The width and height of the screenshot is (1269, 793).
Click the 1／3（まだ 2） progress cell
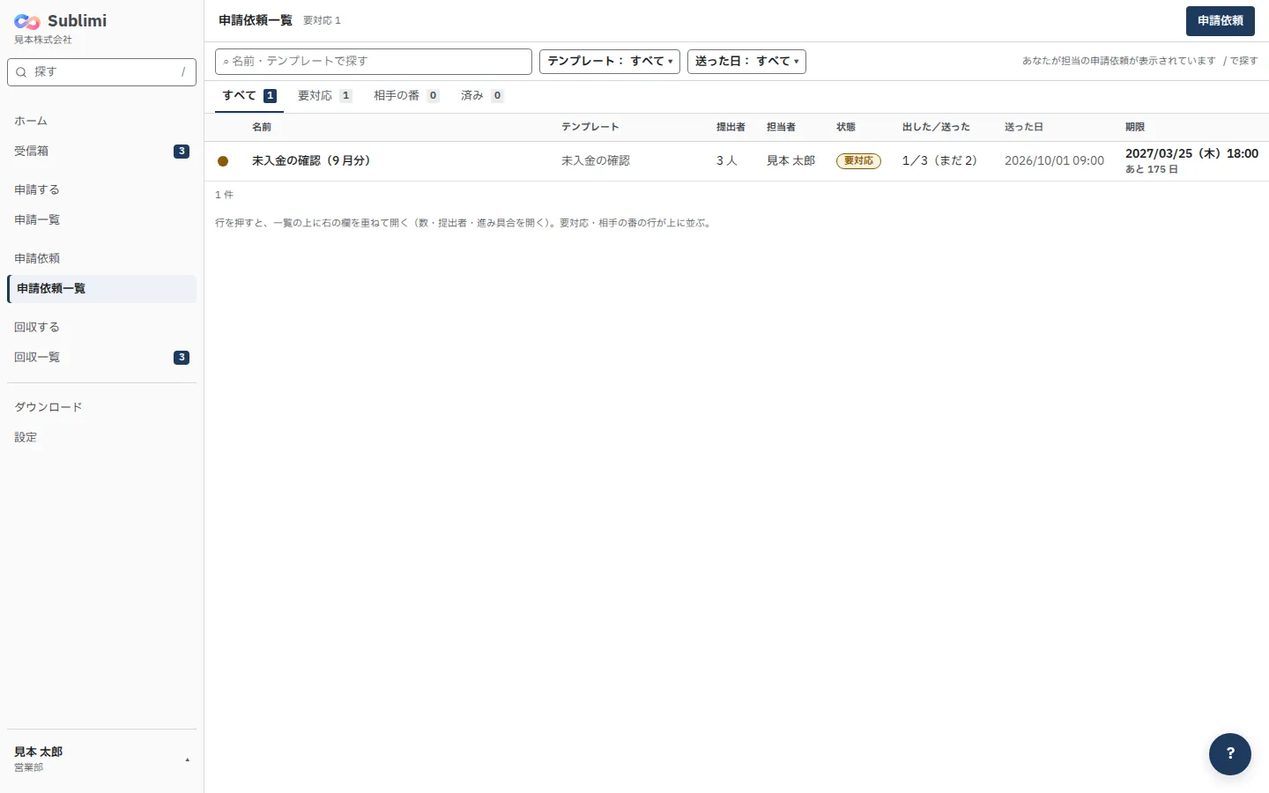[x=940, y=161]
